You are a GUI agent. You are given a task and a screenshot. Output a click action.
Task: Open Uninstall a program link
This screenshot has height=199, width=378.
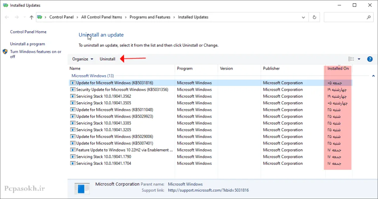pos(27,44)
